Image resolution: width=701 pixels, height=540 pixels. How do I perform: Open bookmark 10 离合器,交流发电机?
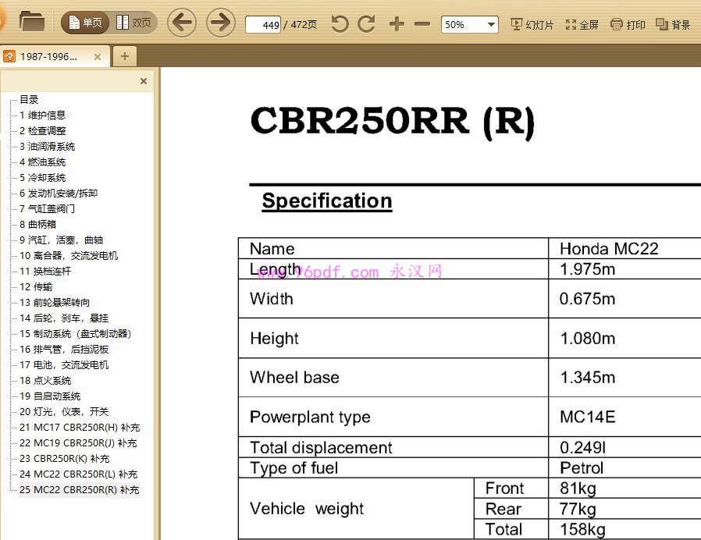click(x=69, y=256)
